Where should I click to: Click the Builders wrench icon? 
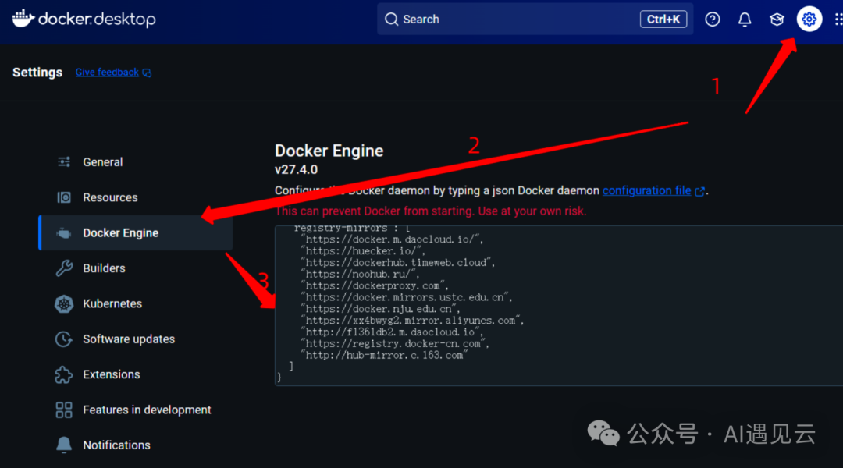pyautogui.click(x=64, y=268)
